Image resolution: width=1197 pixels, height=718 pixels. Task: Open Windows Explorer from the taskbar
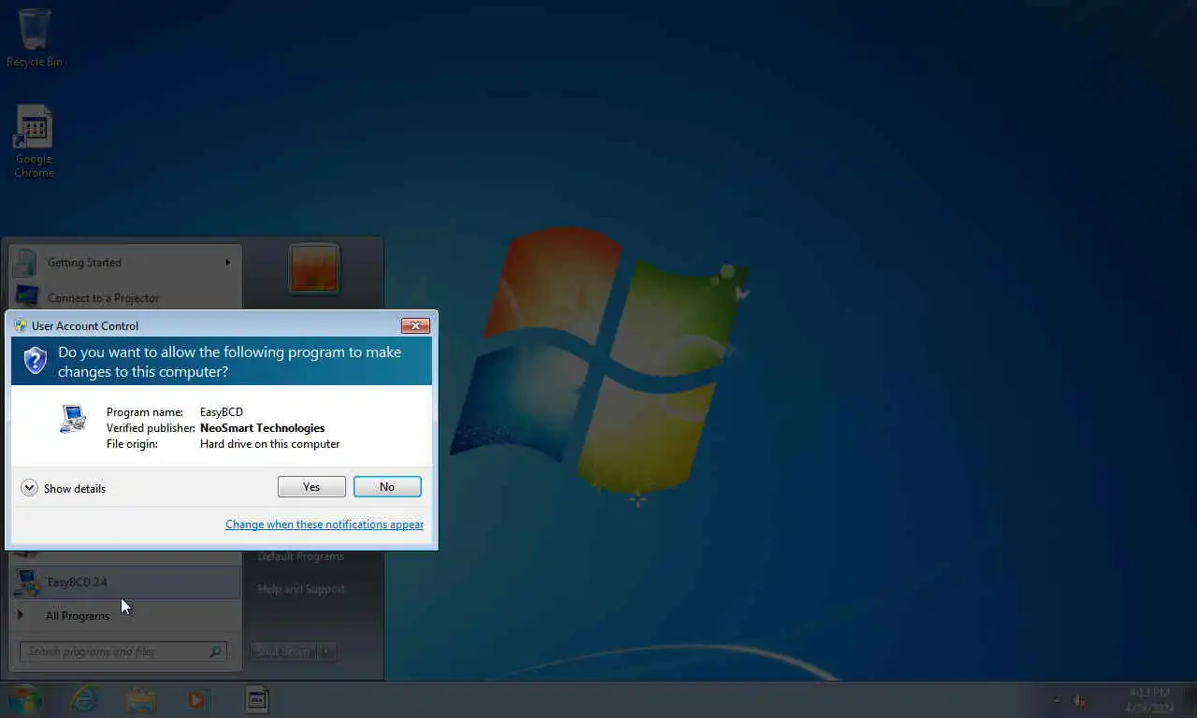coord(141,699)
